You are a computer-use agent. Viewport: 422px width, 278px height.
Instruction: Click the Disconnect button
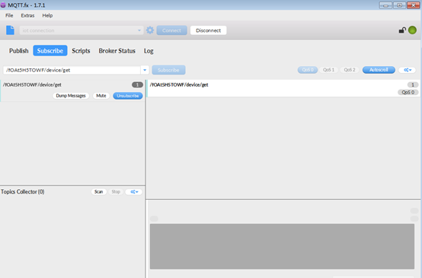point(208,30)
